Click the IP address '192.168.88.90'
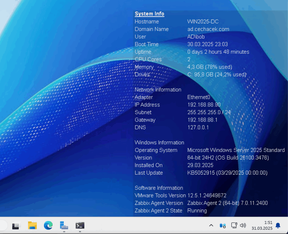The width and height of the screenshot is (288, 234). (x=204, y=105)
